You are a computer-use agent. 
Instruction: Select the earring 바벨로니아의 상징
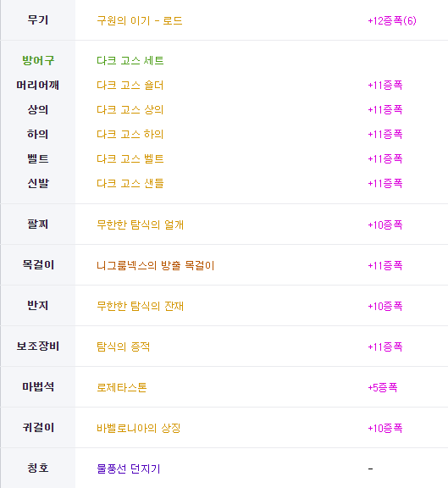click(138, 428)
